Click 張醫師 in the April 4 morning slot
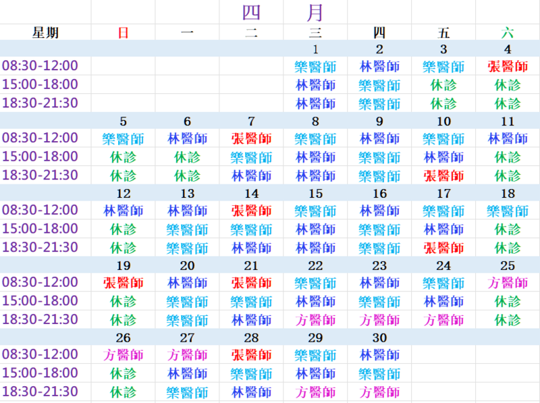Viewport: 540px width, 403px height. pyautogui.click(x=508, y=66)
